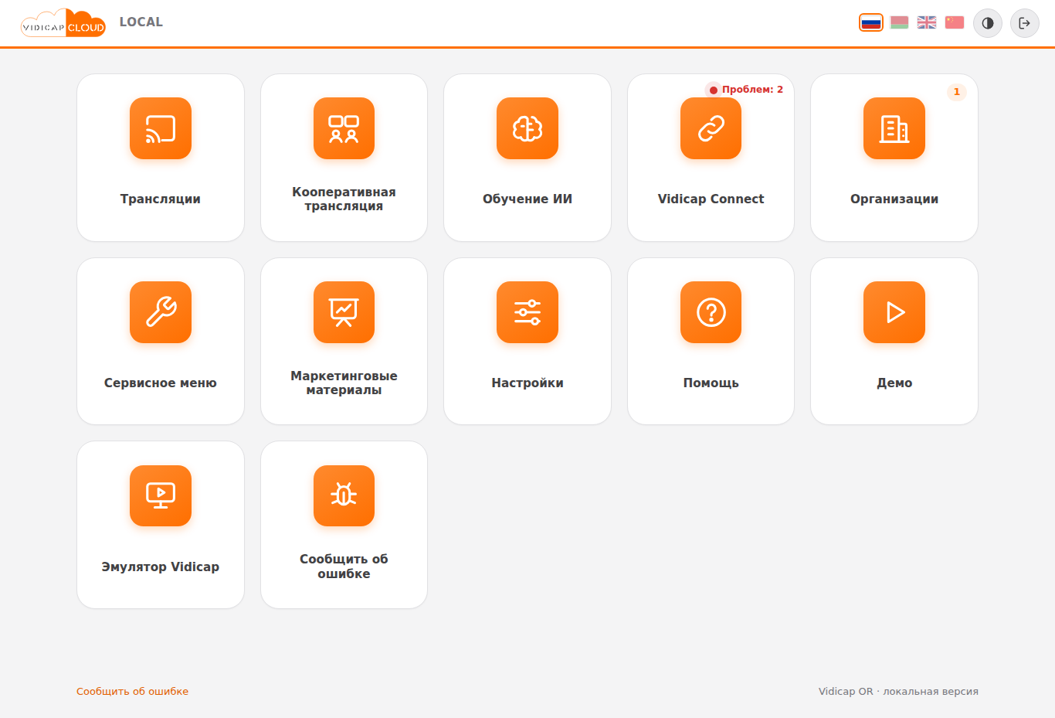This screenshot has width=1055, height=718.
Task: Open the Сообщить об ошибке bug icon
Action: coord(344,495)
